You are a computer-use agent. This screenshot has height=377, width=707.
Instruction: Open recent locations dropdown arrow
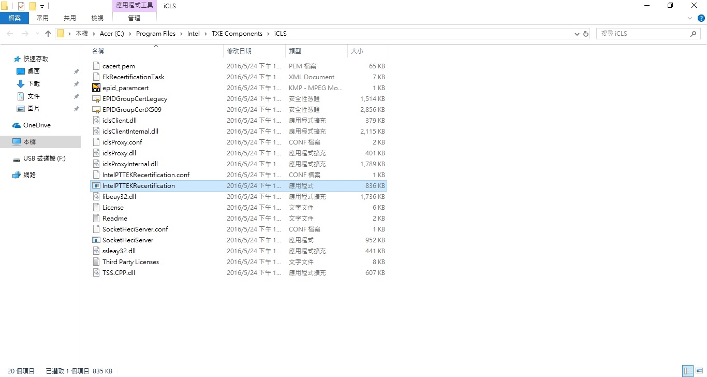pos(37,34)
